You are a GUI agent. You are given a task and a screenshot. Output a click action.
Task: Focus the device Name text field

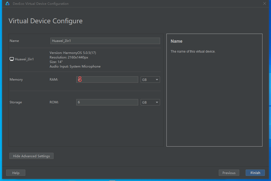point(105,41)
